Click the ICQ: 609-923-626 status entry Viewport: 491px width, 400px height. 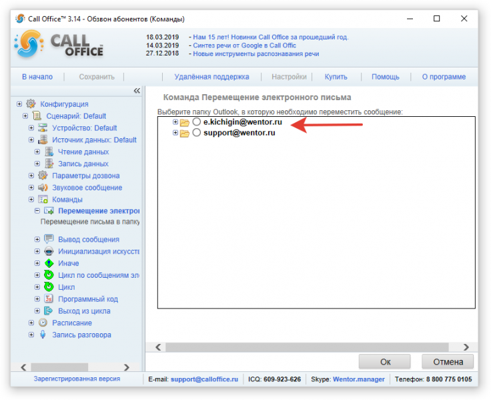point(274,379)
